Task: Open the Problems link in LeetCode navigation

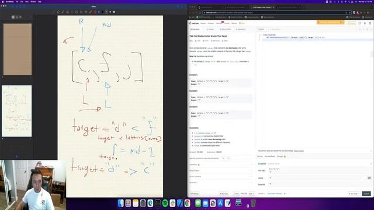Action: [211, 23]
